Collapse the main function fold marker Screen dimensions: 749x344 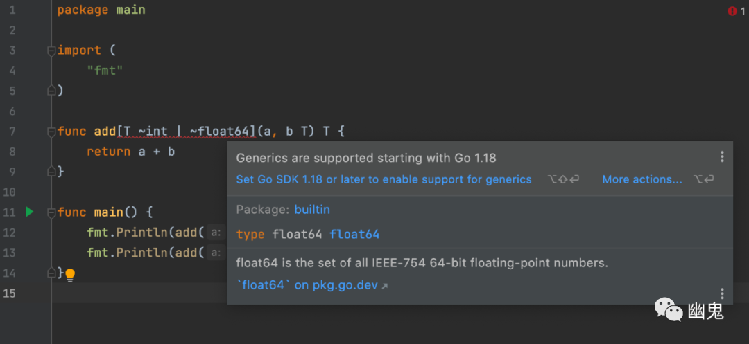pyautogui.click(x=51, y=212)
